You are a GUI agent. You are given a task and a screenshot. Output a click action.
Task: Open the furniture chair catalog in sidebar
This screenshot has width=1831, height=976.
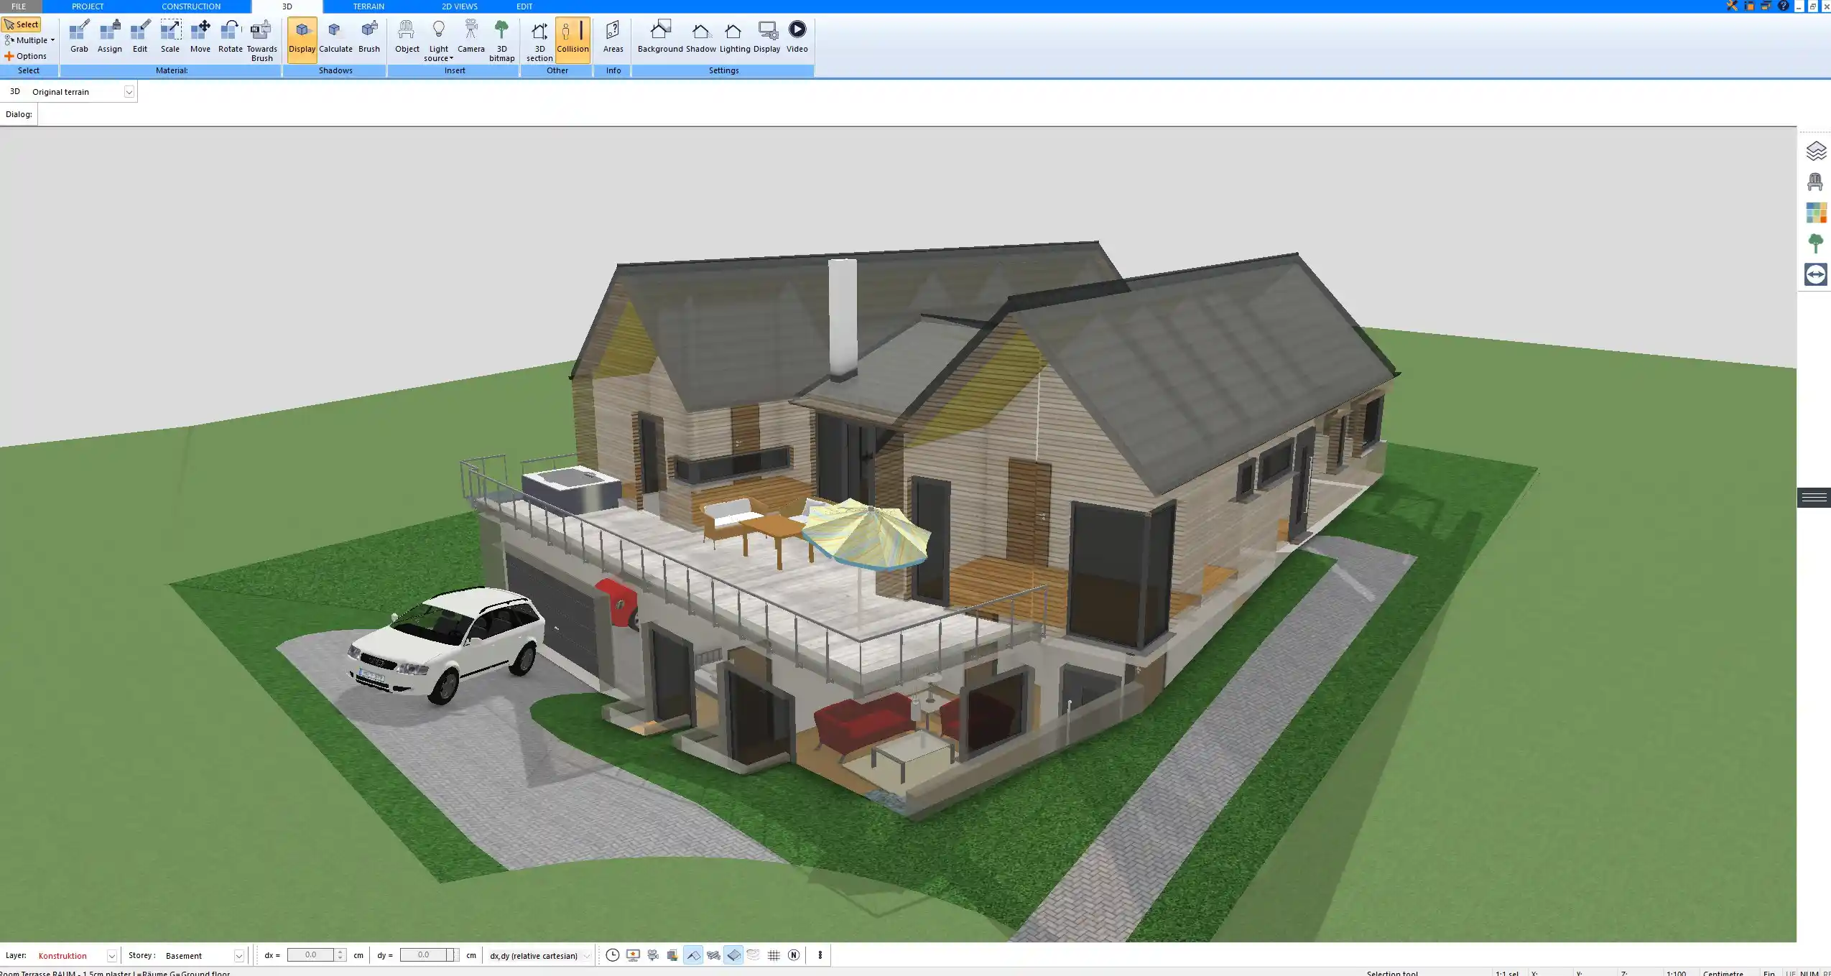pos(1815,182)
